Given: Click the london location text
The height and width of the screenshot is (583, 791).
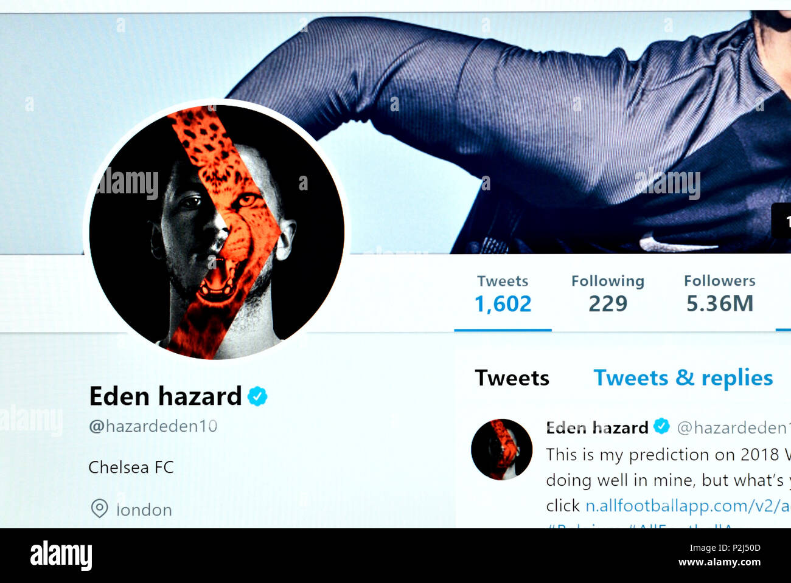Looking at the screenshot, I should pos(144,509).
